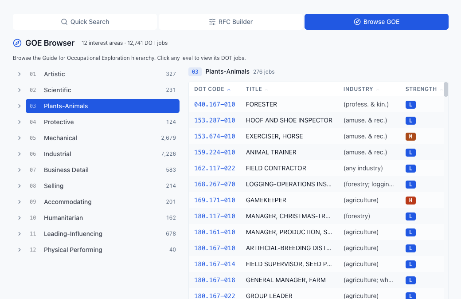Expand the 04 Protective chevron
The width and height of the screenshot is (461, 299).
[20, 122]
